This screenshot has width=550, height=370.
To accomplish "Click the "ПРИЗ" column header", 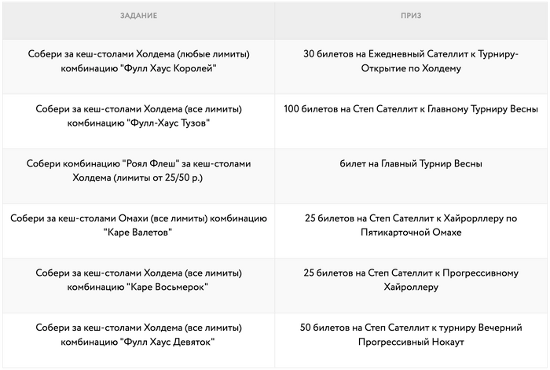I will pos(412,16).
